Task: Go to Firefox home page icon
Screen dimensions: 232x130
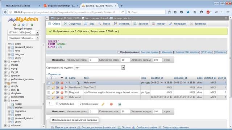Action: [195, 12]
